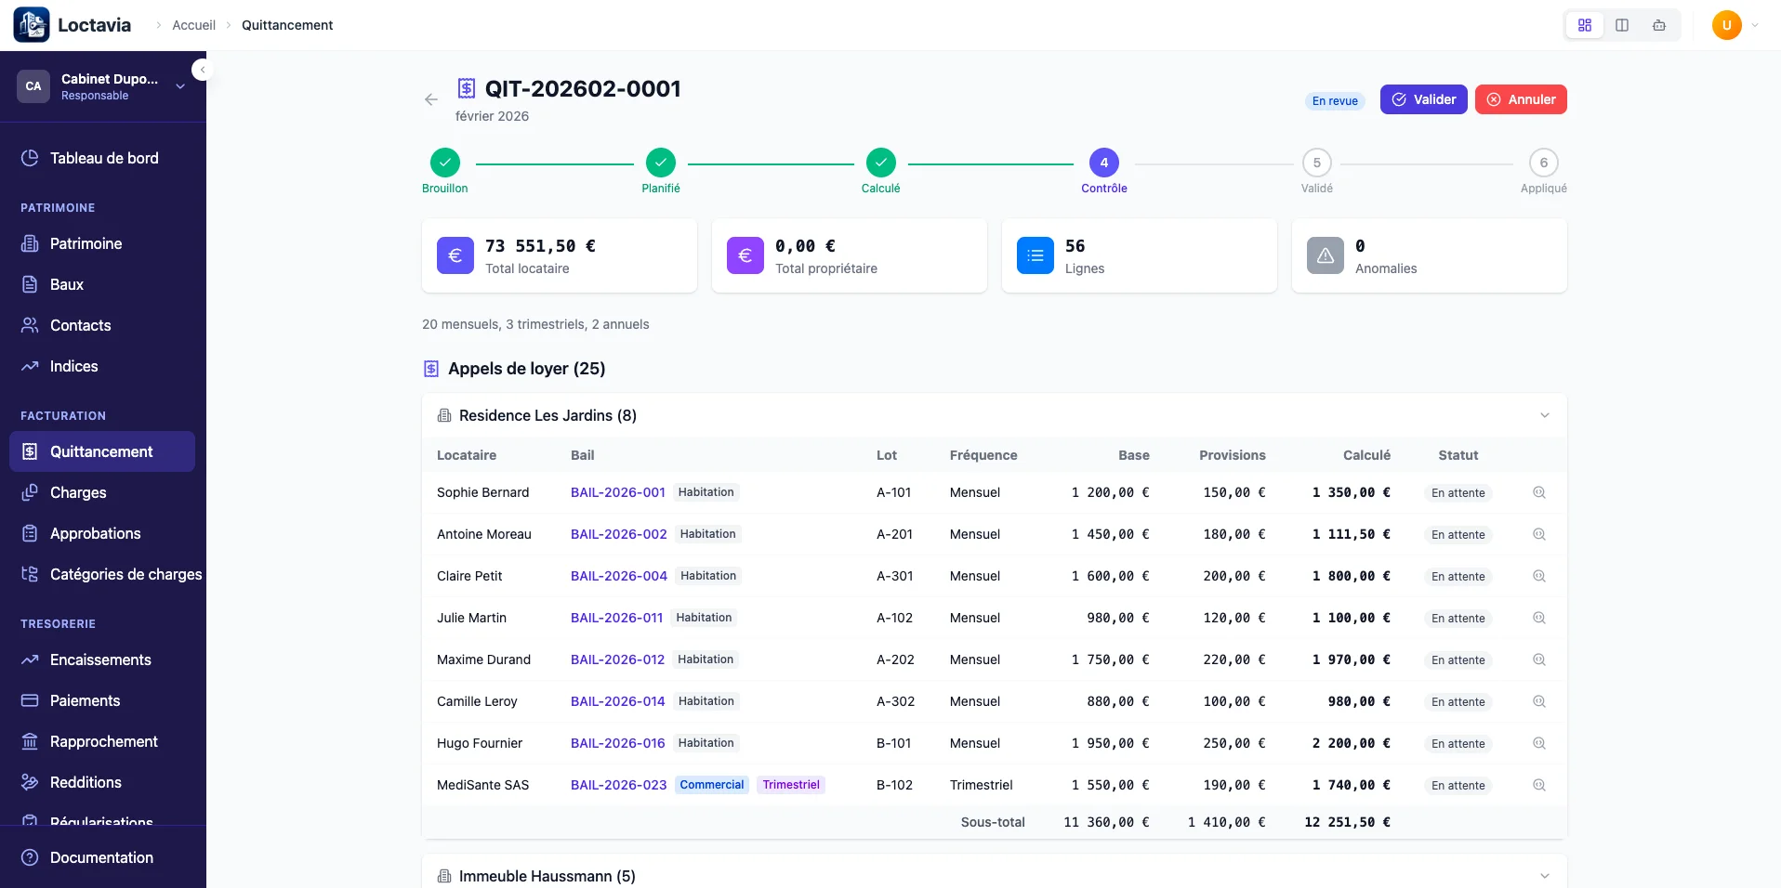
Task: Collapse the Residence Les Jardins group
Action: point(1544,415)
